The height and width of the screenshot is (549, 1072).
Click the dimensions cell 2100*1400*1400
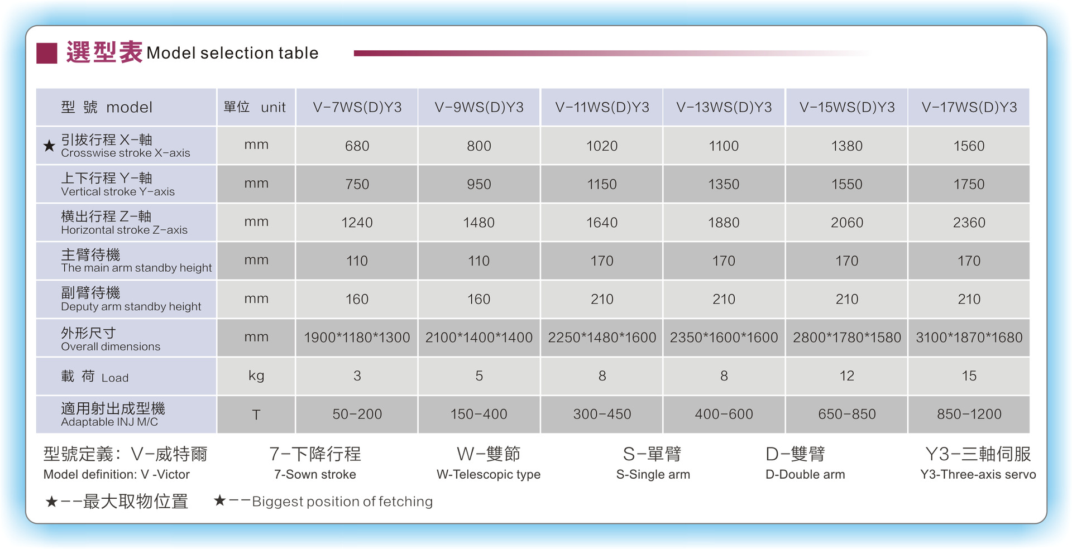pos(479,338)
